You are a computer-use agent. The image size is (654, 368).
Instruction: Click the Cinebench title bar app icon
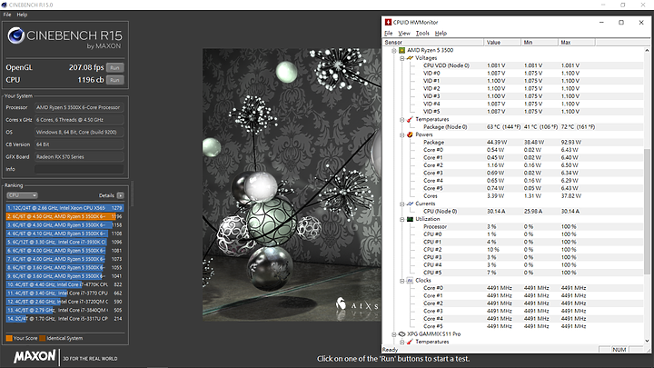(5, 5)
